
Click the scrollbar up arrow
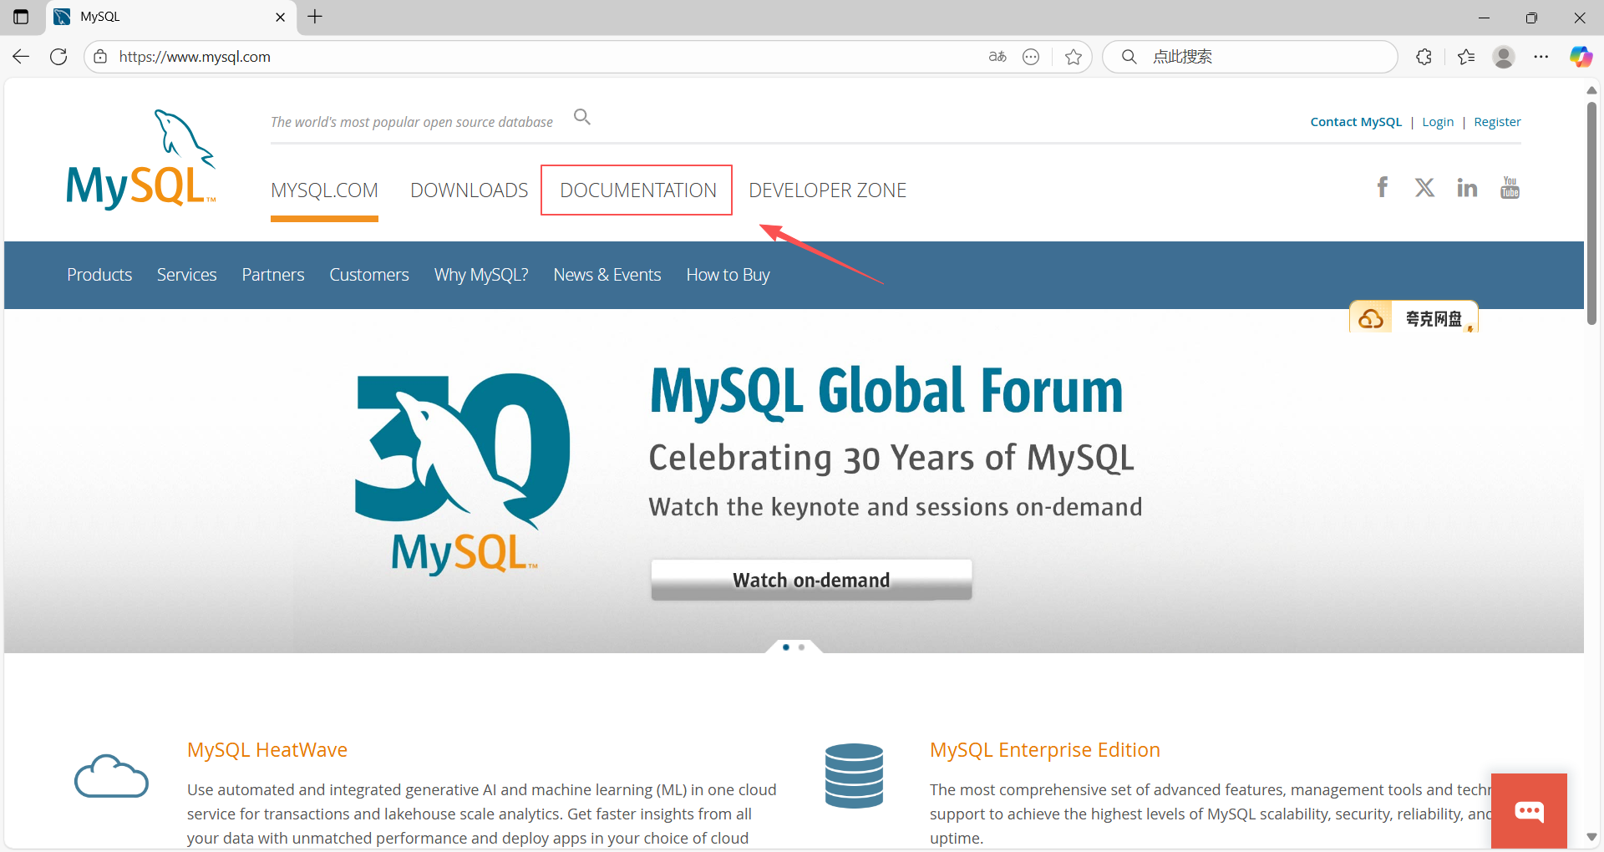tap(1591, 90)
